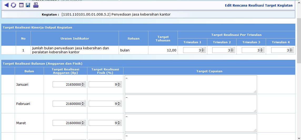This screenshot has width=301, height=140.
Task: Click the Januari Target Realisasi Anggaran field
Action: pyautogui.click(x=67, y=84)
